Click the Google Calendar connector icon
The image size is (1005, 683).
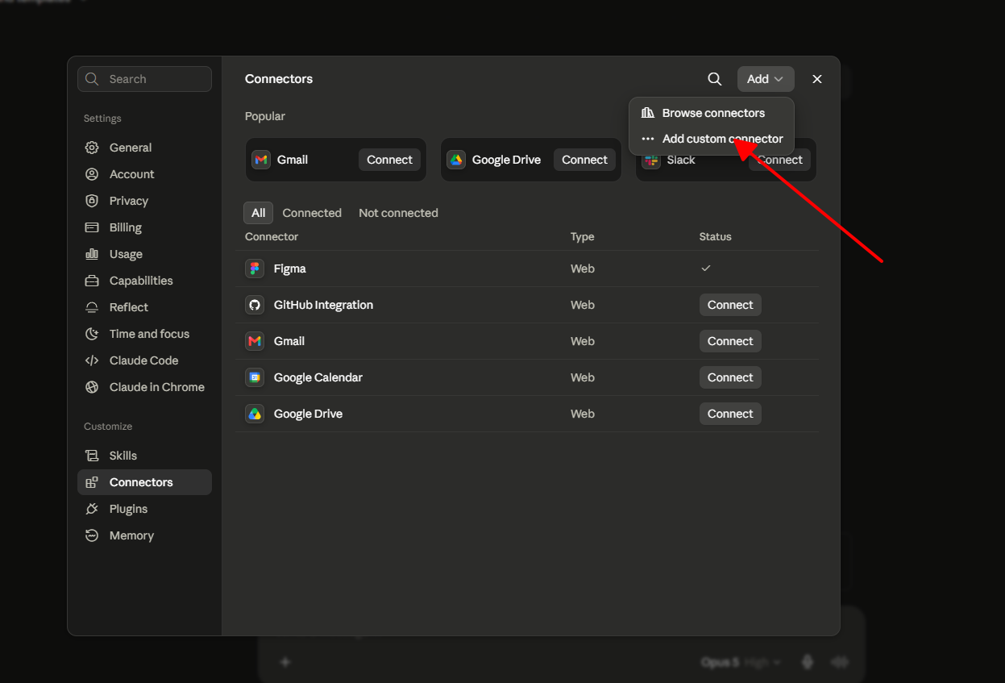(255, 377)
